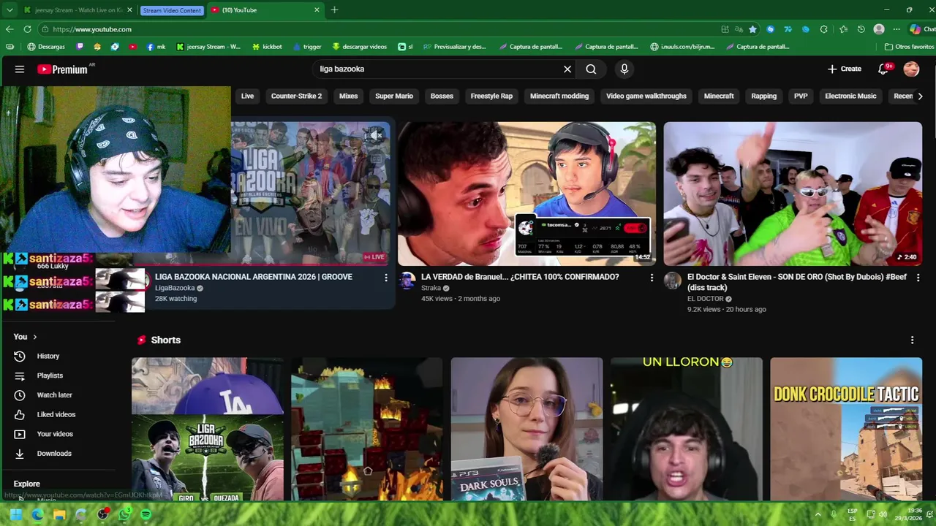Open the YouTube guide hamburger menu
936x526 pixels.
(x=20, y=69)
